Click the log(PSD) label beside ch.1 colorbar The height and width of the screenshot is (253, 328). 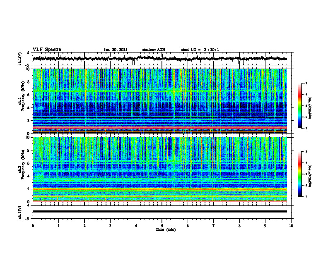tap(310, 107)
